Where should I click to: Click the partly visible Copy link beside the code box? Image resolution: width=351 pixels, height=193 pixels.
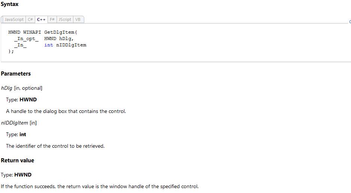click(350, 22)
